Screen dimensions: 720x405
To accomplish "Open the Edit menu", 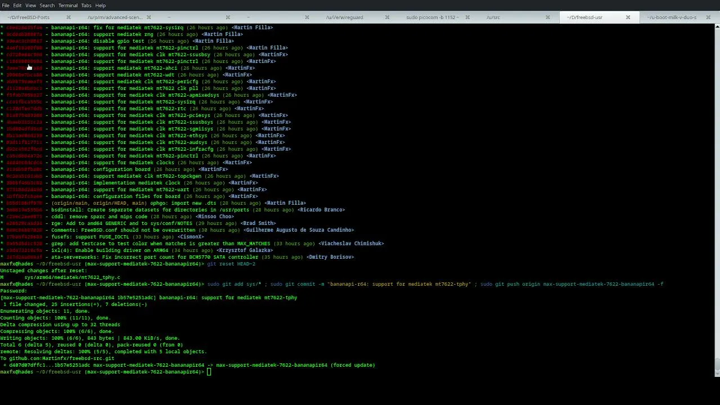I will coord(17,6).
